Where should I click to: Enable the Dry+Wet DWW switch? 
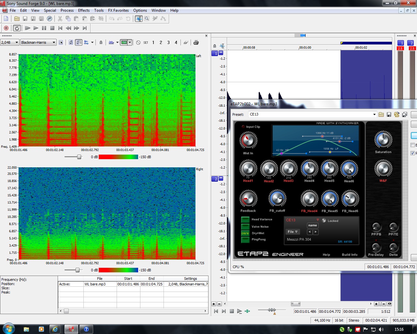pyautogui.click(x=245, y=233)
